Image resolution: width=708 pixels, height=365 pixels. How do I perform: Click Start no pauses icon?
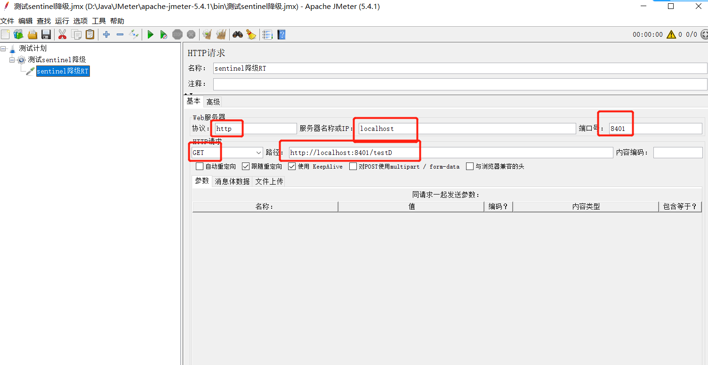point(163,34)
